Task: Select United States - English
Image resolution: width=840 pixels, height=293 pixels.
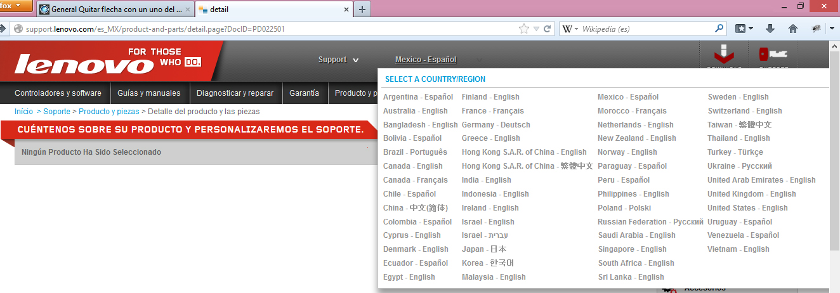Action: click(747, 208)
